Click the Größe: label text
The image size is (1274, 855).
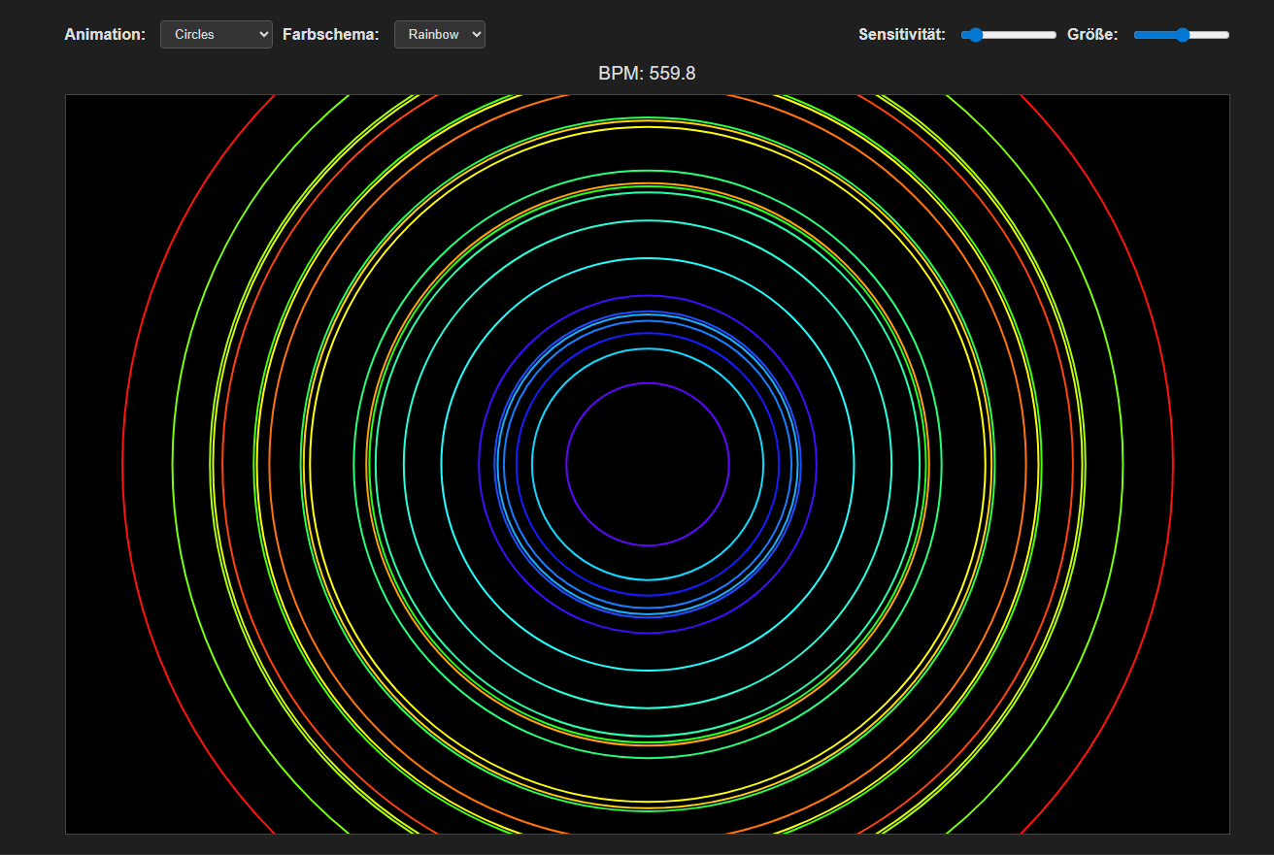click(1091, 33)
